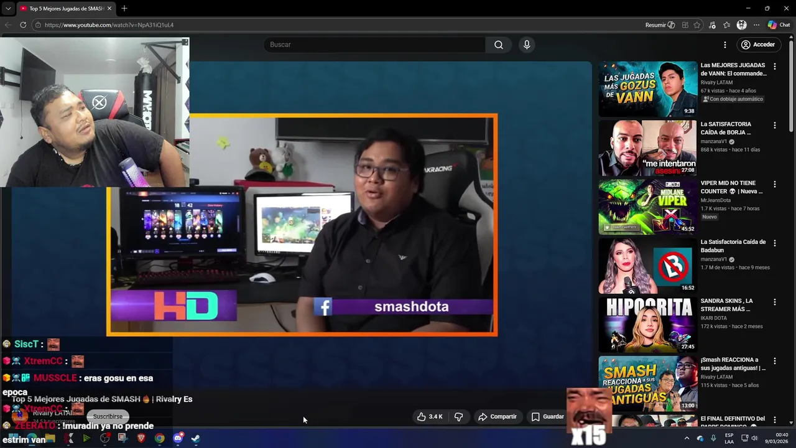Open VIPER MID NO TIENE COUNTER thumbnail
The width and height of the screenshot is (796, 448).
[x=648, y=207]
